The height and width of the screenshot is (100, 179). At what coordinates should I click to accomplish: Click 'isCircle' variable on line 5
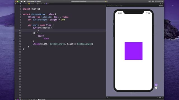coord(46,17)
